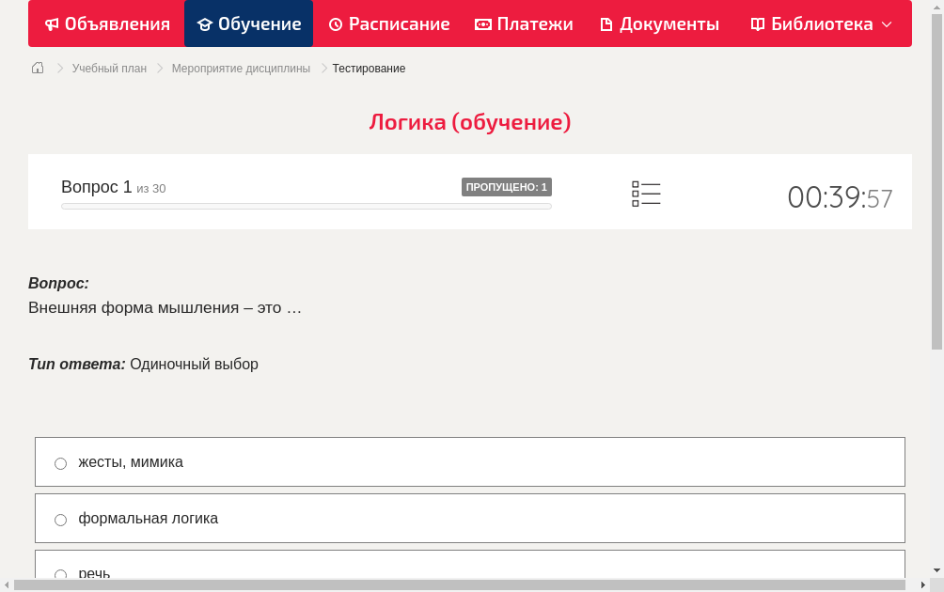Click the book icon beside Библиотека
This screenshot has height=592, width=944.
(x=757, y=23)
